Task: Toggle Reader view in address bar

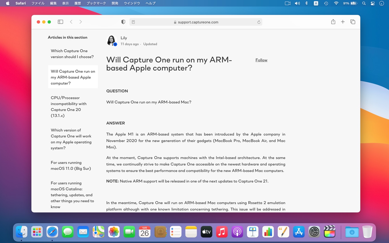Action: pyautogui.click(x=133, y=22)
